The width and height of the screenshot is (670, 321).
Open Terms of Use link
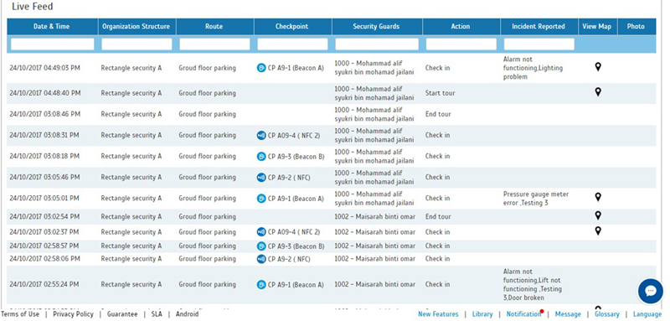point(19,314)
